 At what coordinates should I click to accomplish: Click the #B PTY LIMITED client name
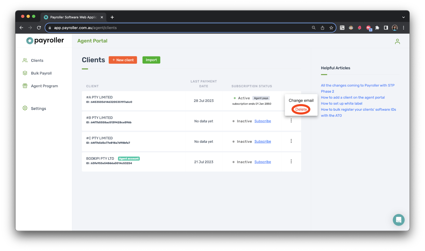(99, 118)
